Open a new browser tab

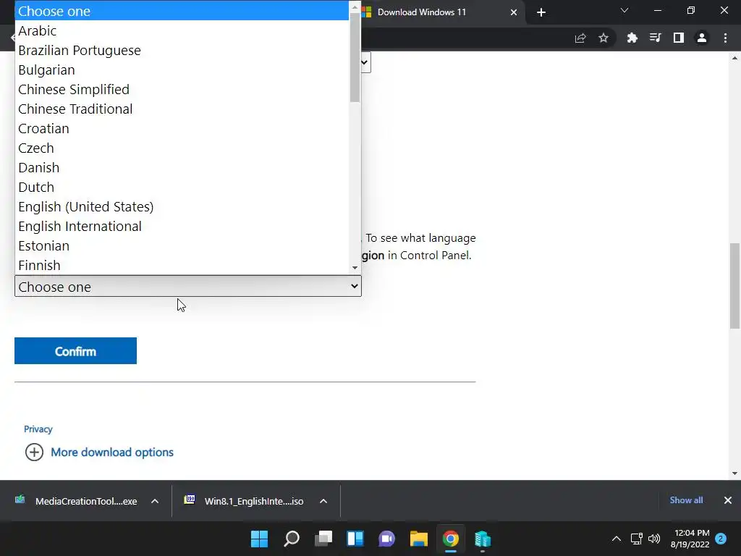coord(541,12)
